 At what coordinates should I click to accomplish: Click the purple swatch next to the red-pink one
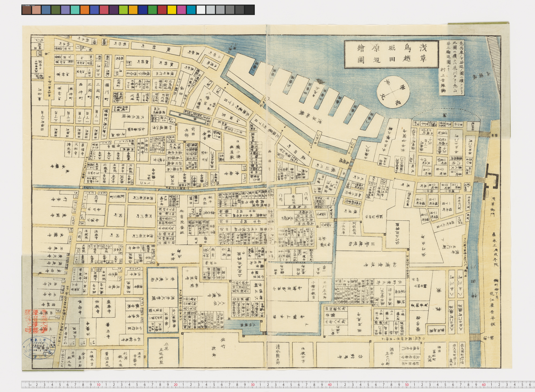pos(114,10)
